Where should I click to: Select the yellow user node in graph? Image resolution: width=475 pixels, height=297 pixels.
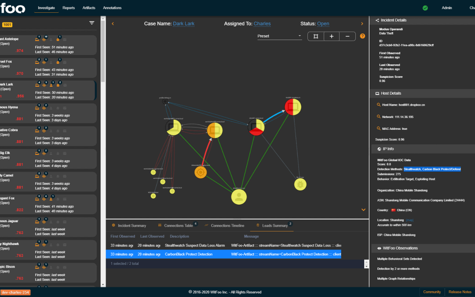tap(239, 197)
